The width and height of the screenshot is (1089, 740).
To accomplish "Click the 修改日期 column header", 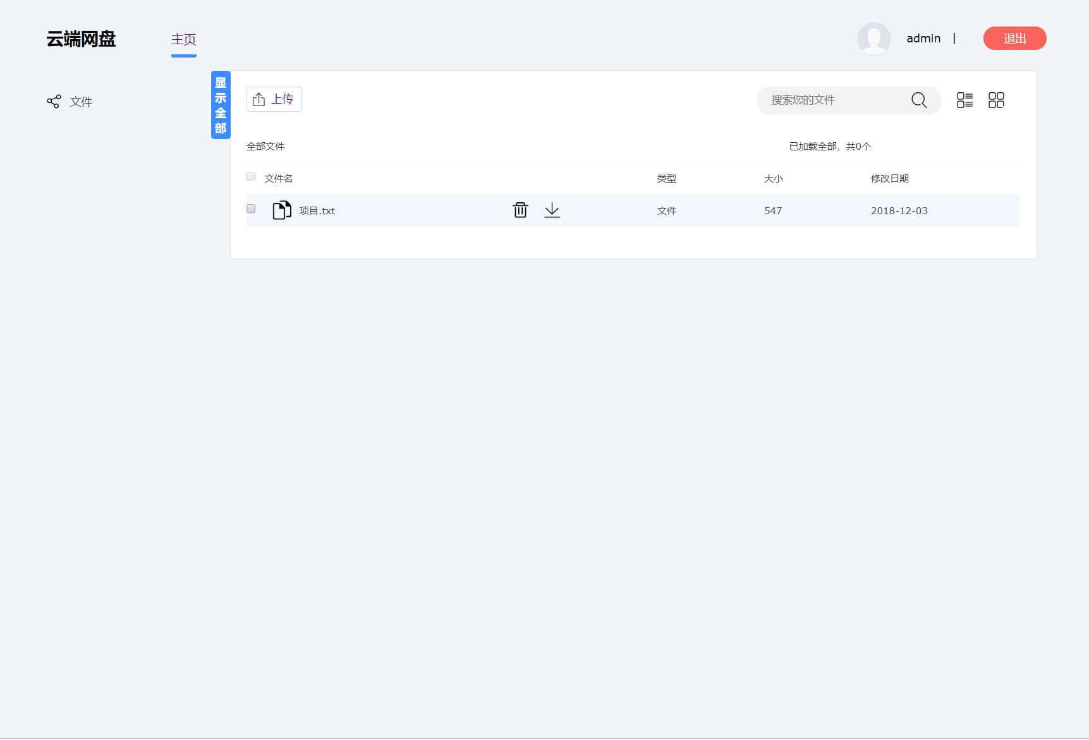I will pyautogui.click(x=890, y=179).
